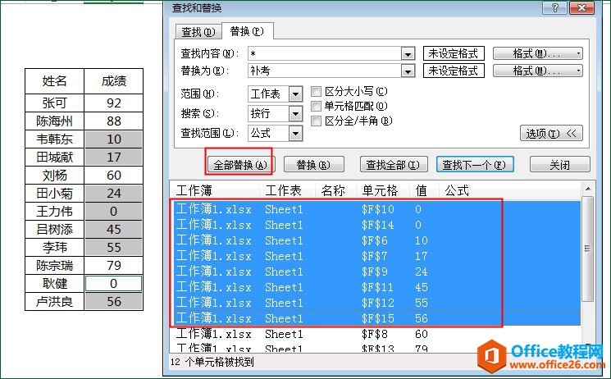Screen dimensions: 611x379
Task: Click the 全部替换 button
Action: pos(241,165)
